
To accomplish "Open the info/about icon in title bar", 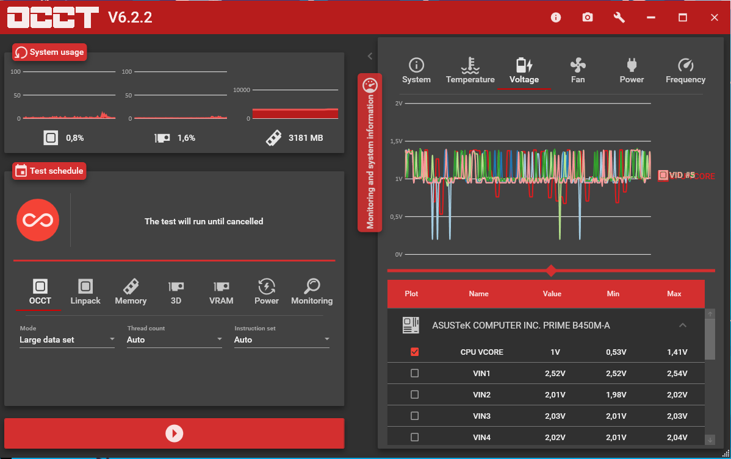I will coord(556,17).
